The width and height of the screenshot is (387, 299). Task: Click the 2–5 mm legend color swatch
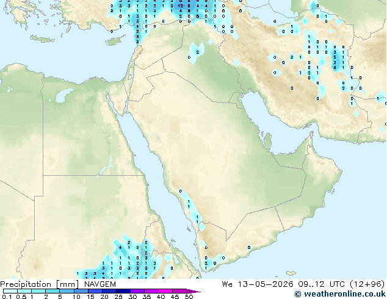pyautogui.click(x=52, y=291)
